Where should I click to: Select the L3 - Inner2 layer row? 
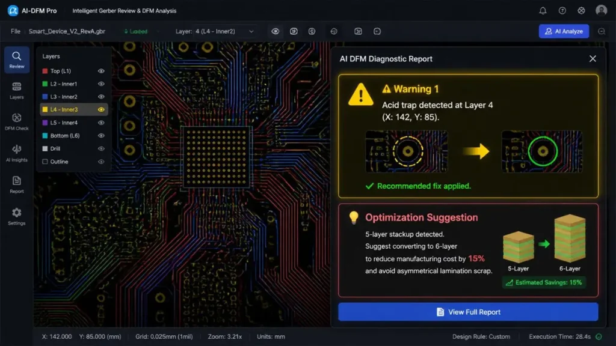coord(73,97)
